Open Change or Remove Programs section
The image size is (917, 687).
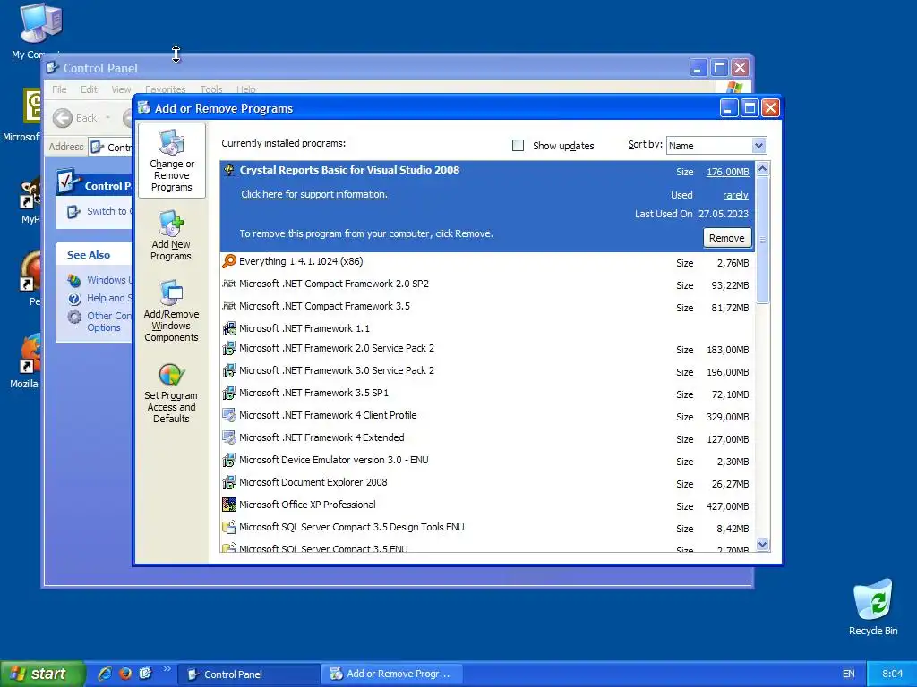(x=171, y=161)
